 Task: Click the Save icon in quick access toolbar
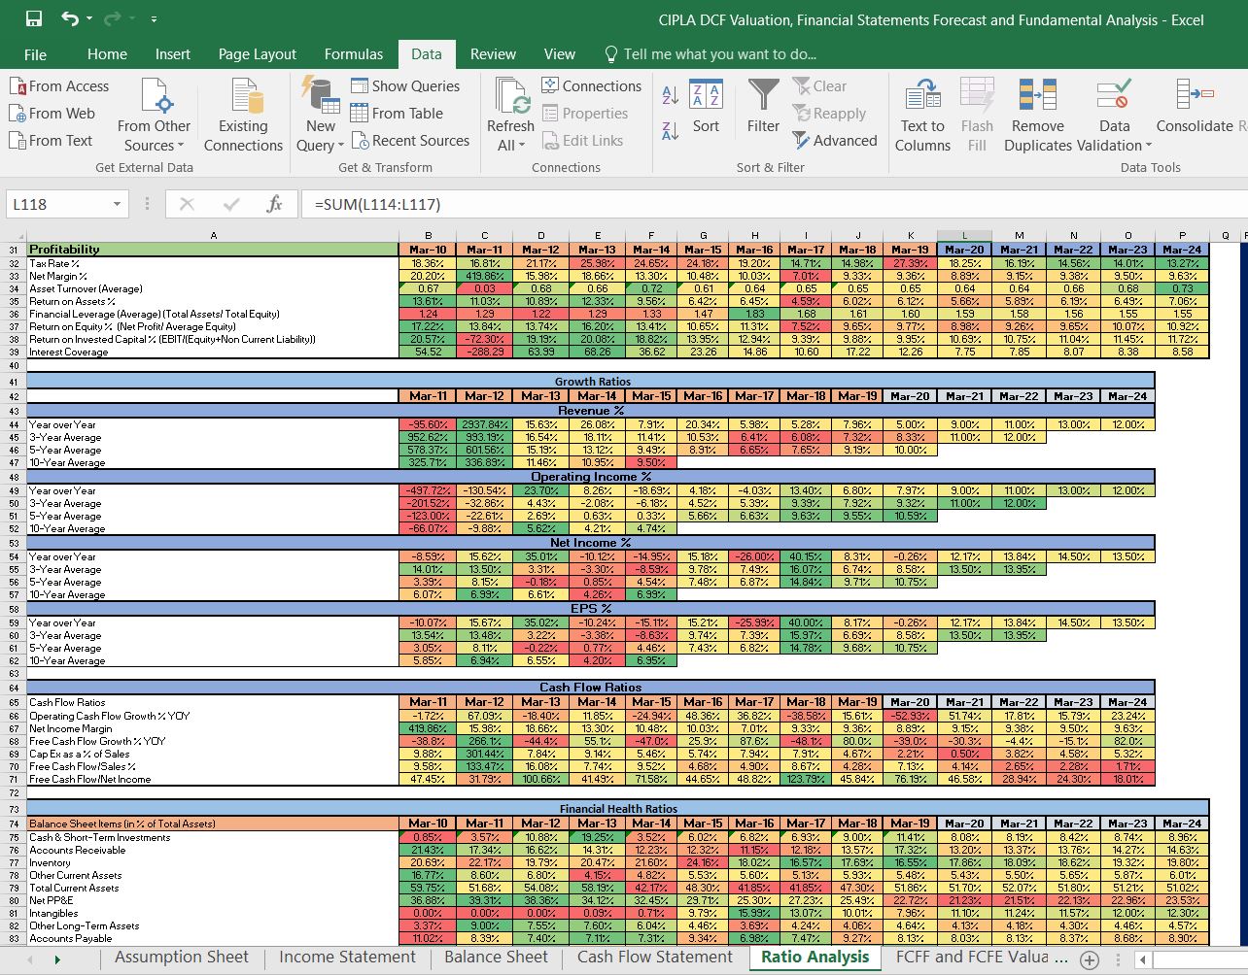pyautogui.click(x=34, y=18)
